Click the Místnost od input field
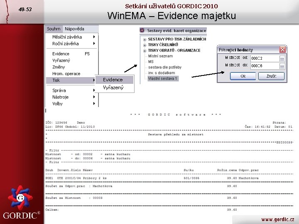 click(265, 58)
